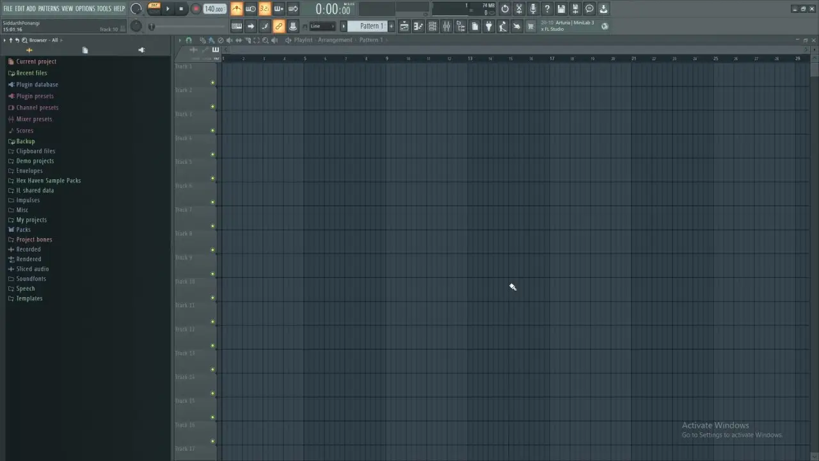Toggle loop recording

click(x=293, y=9)
